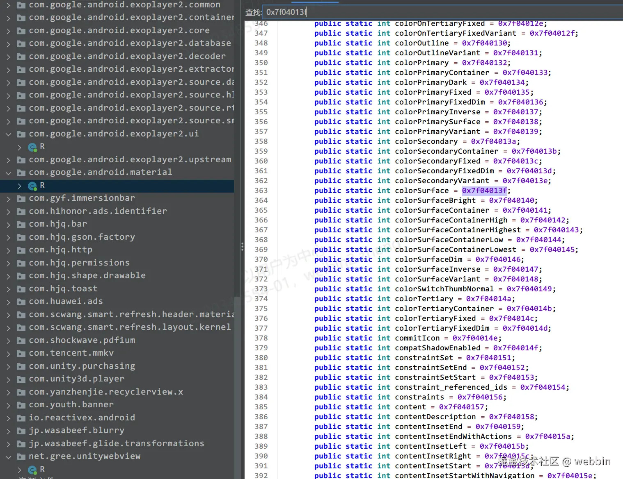This screenshot has height=479, width=623.
Task: Click the com.huawei.ads package folder icon
Action: tap(21, 302)
